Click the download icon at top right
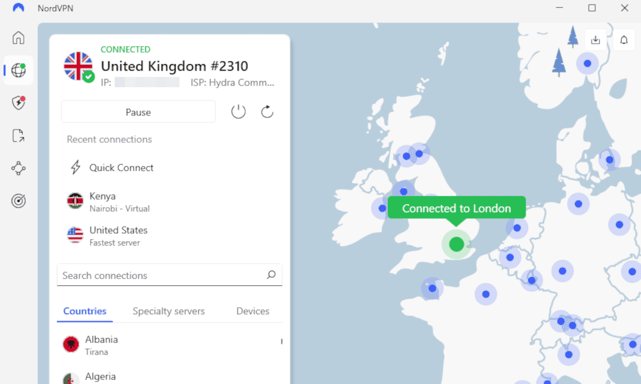 [x=595, y=40]
